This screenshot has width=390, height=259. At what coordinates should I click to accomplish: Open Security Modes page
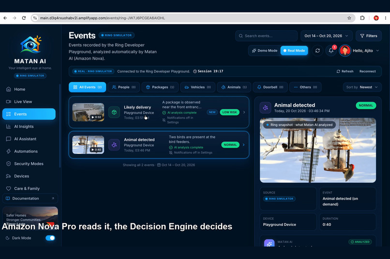click(29, 164)
